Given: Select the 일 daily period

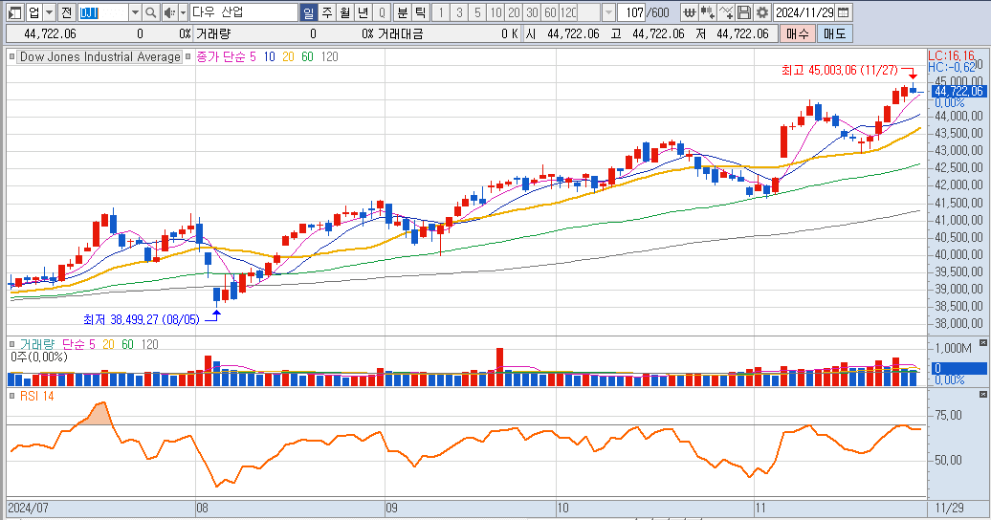Looking at the screenshot, I should point(308,12).
